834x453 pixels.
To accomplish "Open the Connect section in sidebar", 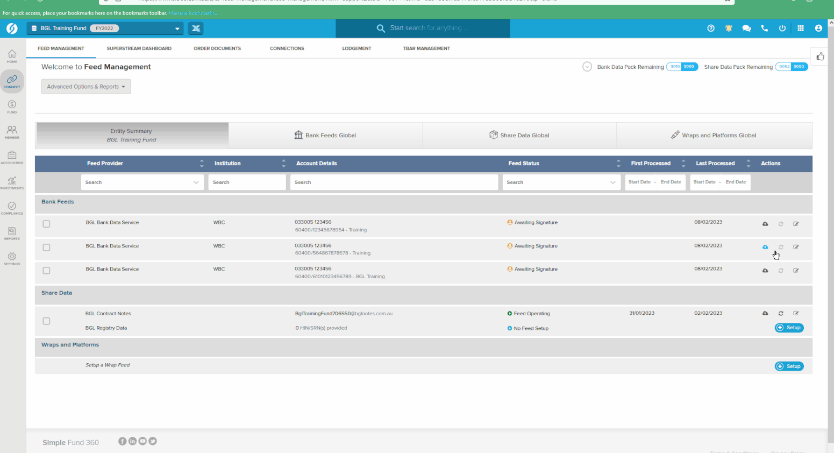I will [12, 81].
